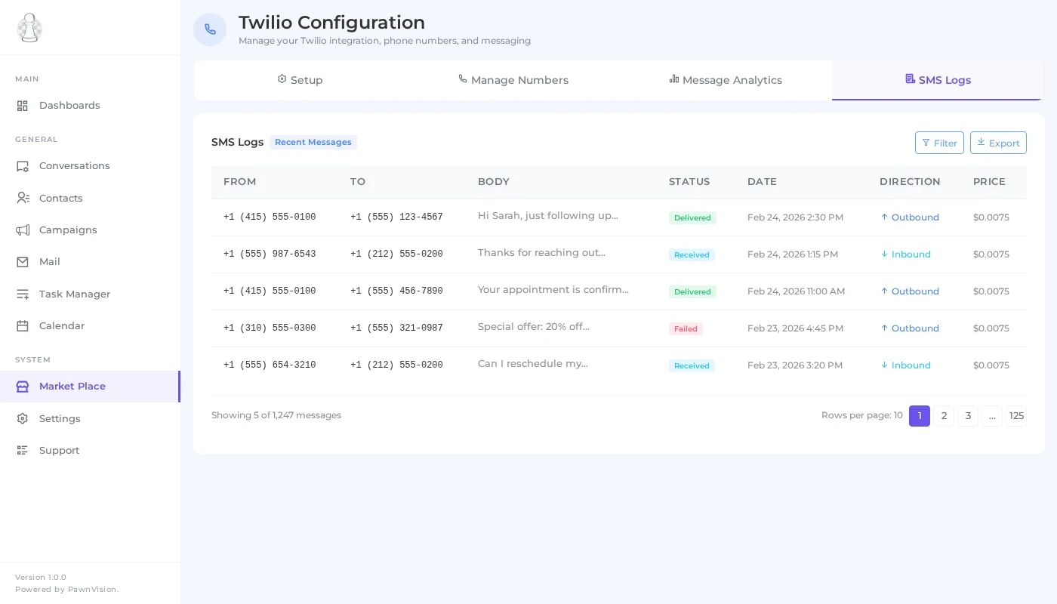1057x604 pixels.
Task: Open the Recent Messages badge
Action: pos(313,142)
